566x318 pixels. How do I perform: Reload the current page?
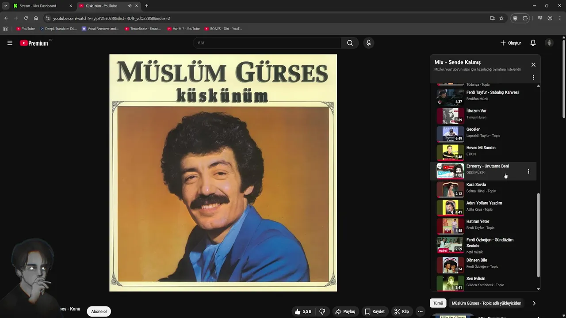click(x=26, y=18)
